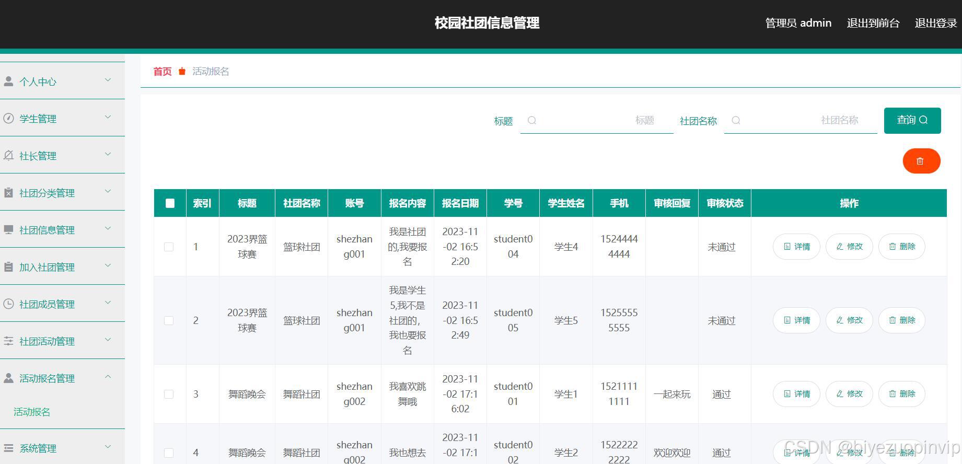The height and width of the screenshot is (464, 962).
Task: Click the student004 学号 cell
Action: coord(513,247)
